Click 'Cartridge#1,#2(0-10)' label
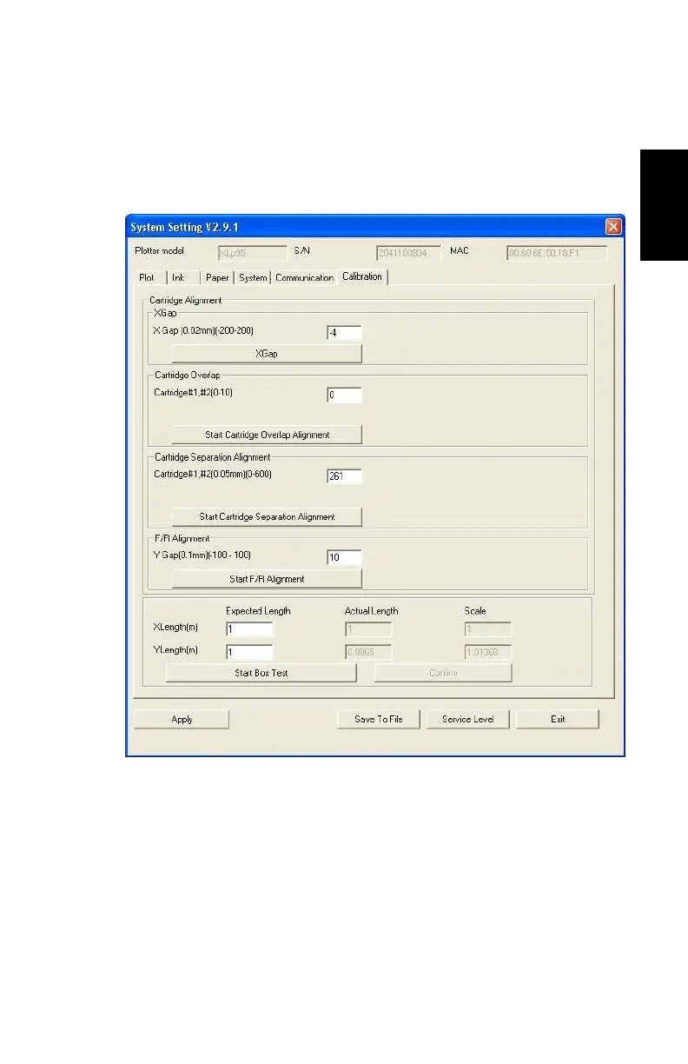Screen dimensions: 688x1064 [x=193, y=393]
